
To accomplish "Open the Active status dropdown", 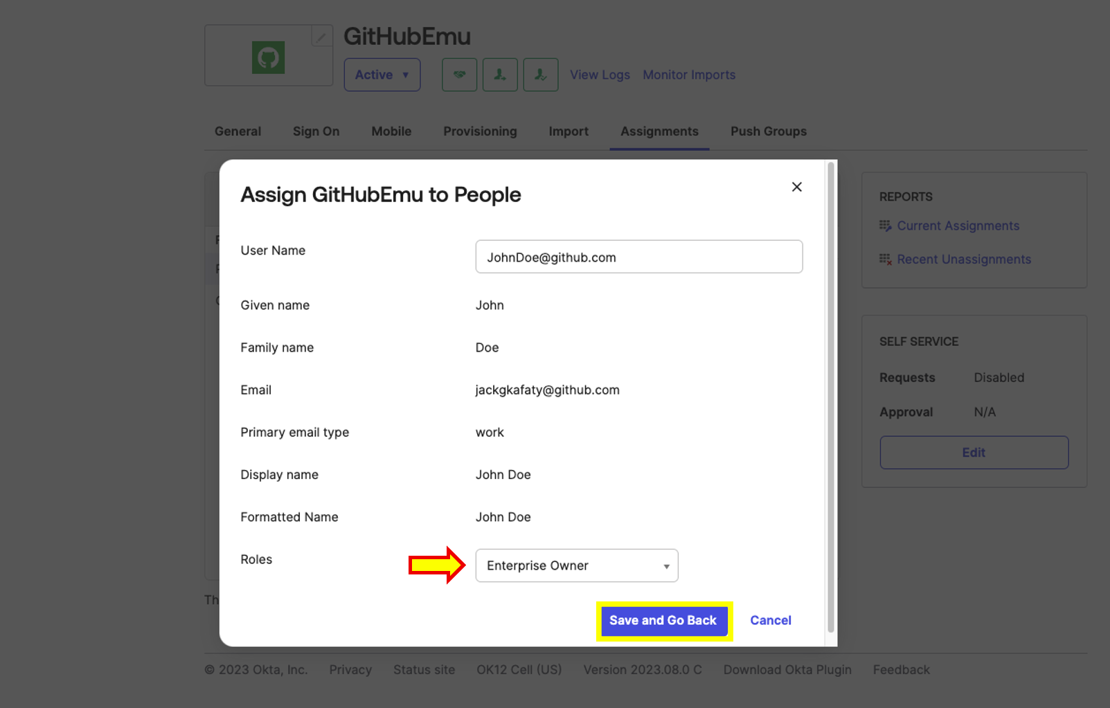I will [x=382, y=75].
